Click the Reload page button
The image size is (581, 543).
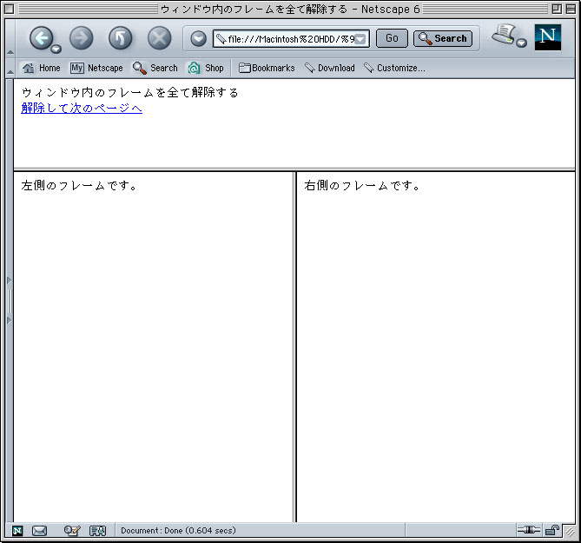click(x=120, y=38)
